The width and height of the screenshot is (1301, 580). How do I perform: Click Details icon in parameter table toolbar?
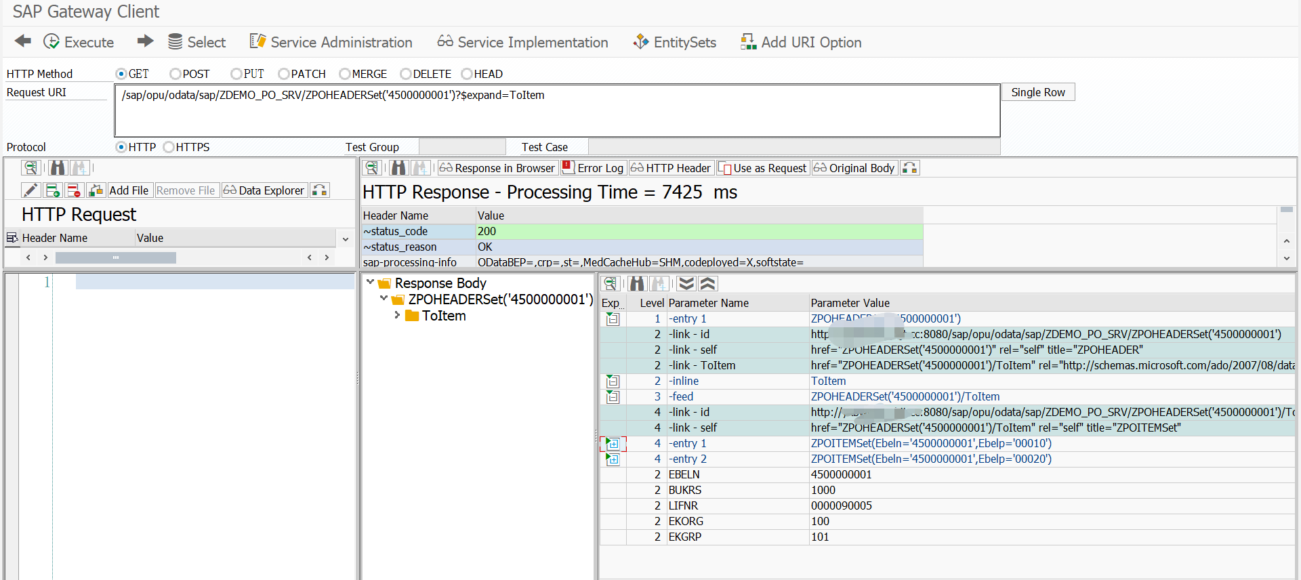tap(611, 283)
